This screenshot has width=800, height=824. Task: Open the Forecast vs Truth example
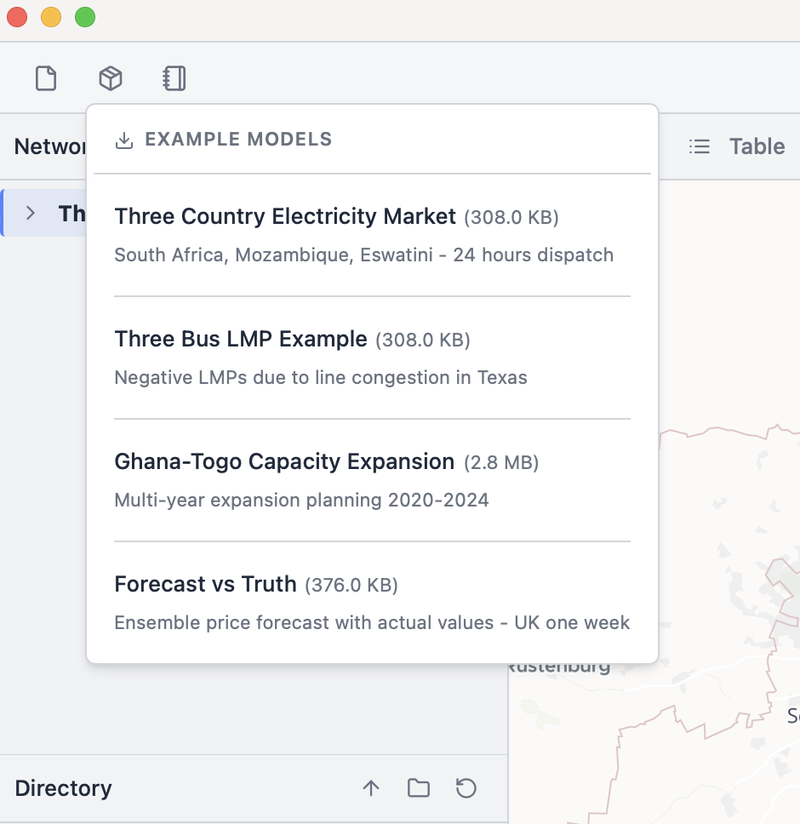pos(205,585)
